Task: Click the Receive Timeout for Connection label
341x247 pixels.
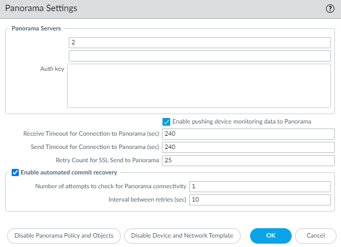Action: [x=91, y=134]
